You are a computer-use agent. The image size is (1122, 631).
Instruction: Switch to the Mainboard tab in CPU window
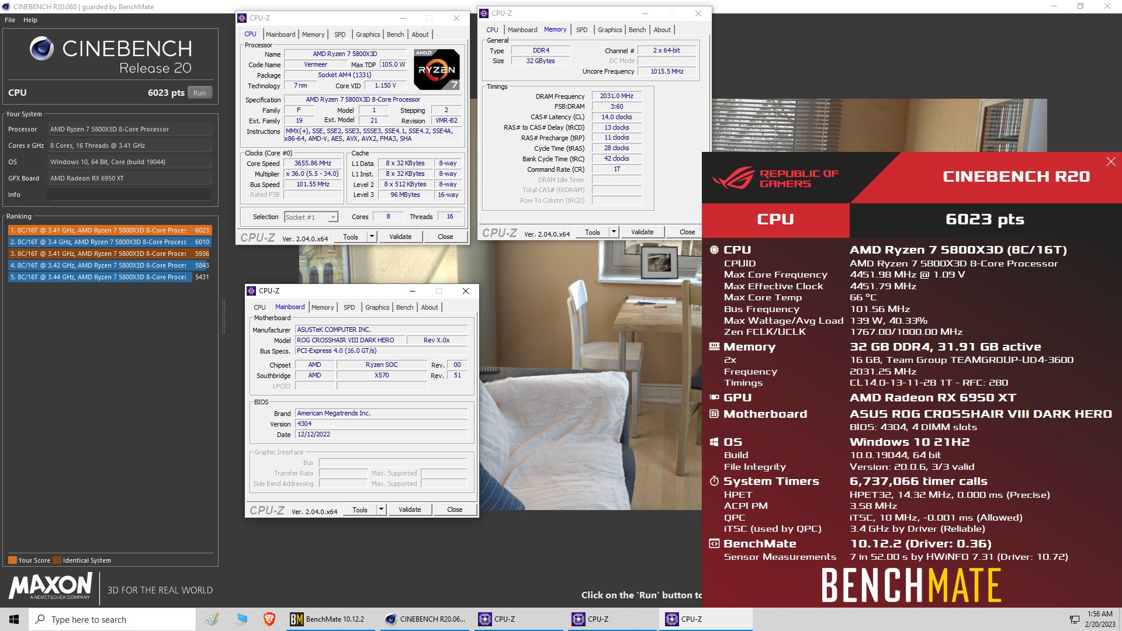tap(280, 34)
